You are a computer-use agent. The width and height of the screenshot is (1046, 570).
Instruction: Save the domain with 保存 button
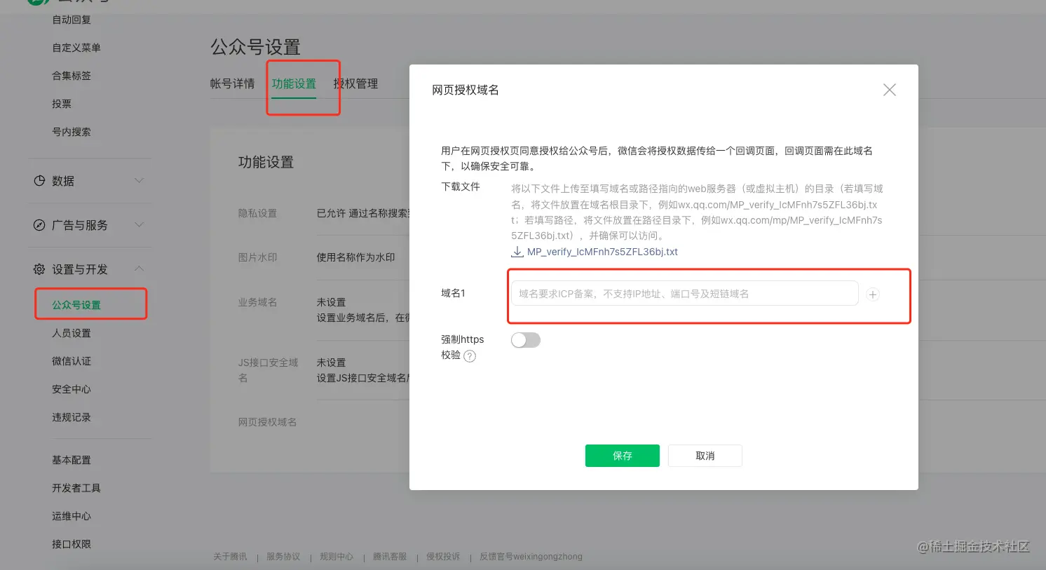tap(623, 456)
